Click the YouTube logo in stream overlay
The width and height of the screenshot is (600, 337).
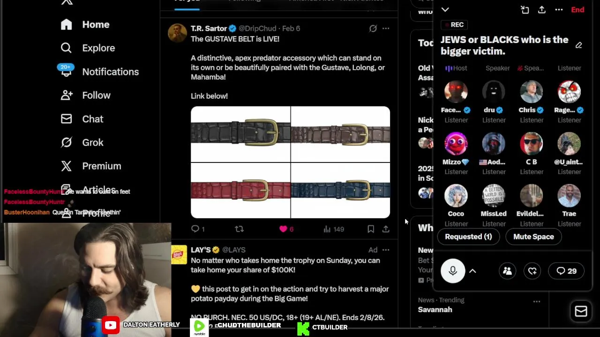pyautogui.click(x=111, y=325)
